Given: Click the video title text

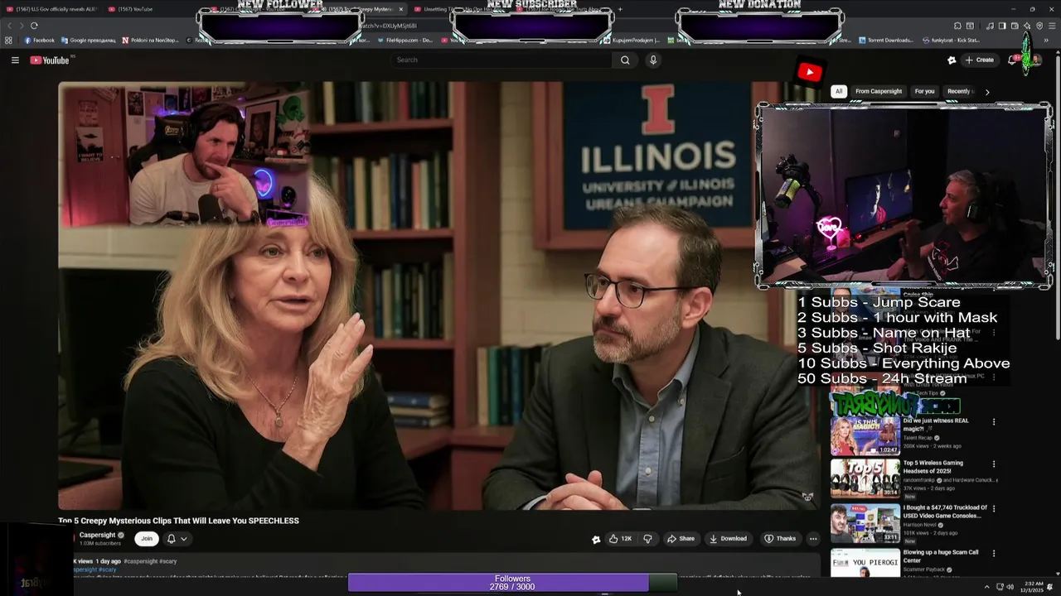Looking at the screenshot, I should (x=178, y=521).
